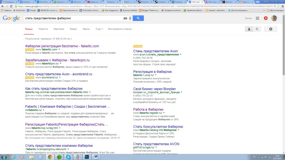This screenshot has width=285, height=160.
Task: Open the account profile avatar
Action: pos(274,18)
